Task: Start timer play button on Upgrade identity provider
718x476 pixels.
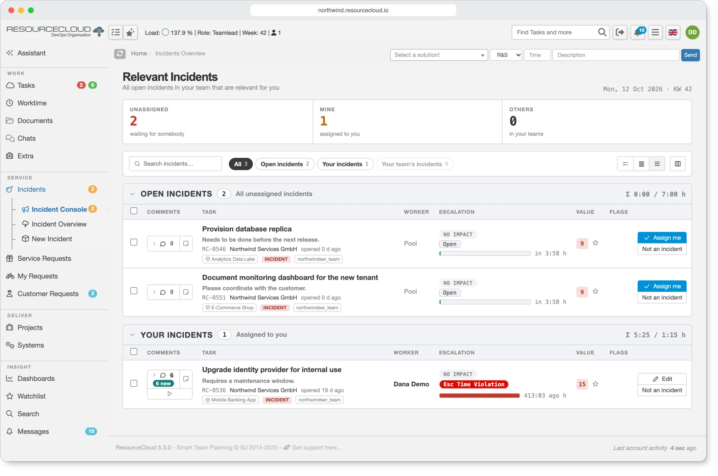Action: coord(169,394)
